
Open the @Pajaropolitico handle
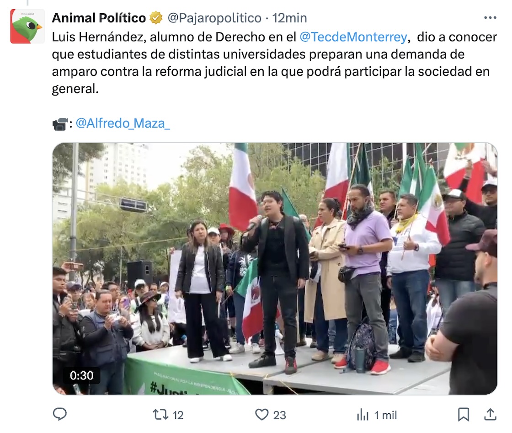pos(214,18)
